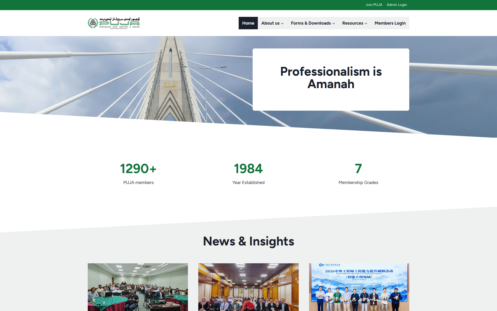The height and width of the screenshot is (311, 497).
Task: Open the meeting room group photo article
Action: coord(138,287)
